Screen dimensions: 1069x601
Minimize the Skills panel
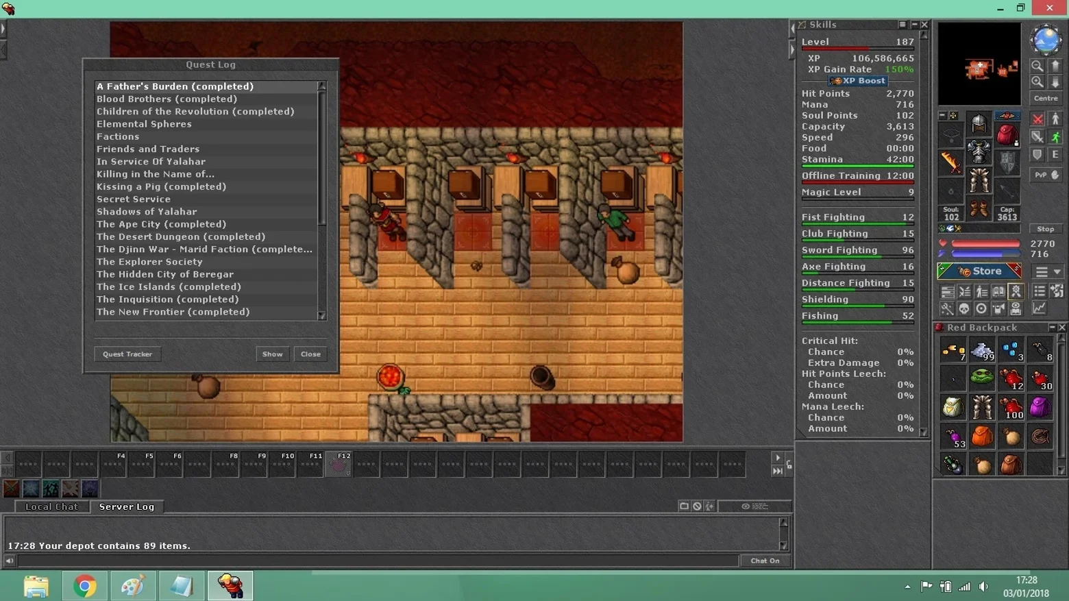click(x=914, y=25)
